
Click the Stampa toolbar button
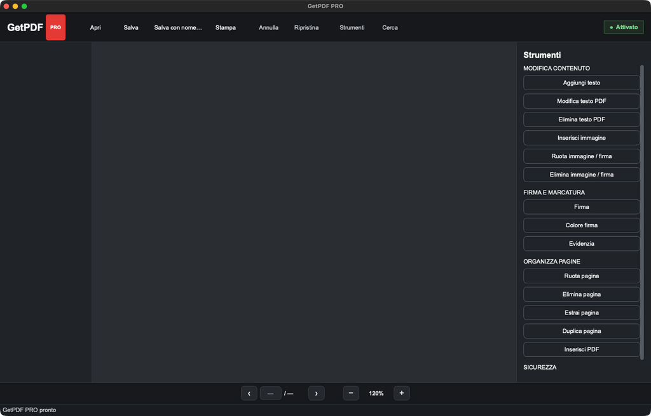[x=226, y=27]
